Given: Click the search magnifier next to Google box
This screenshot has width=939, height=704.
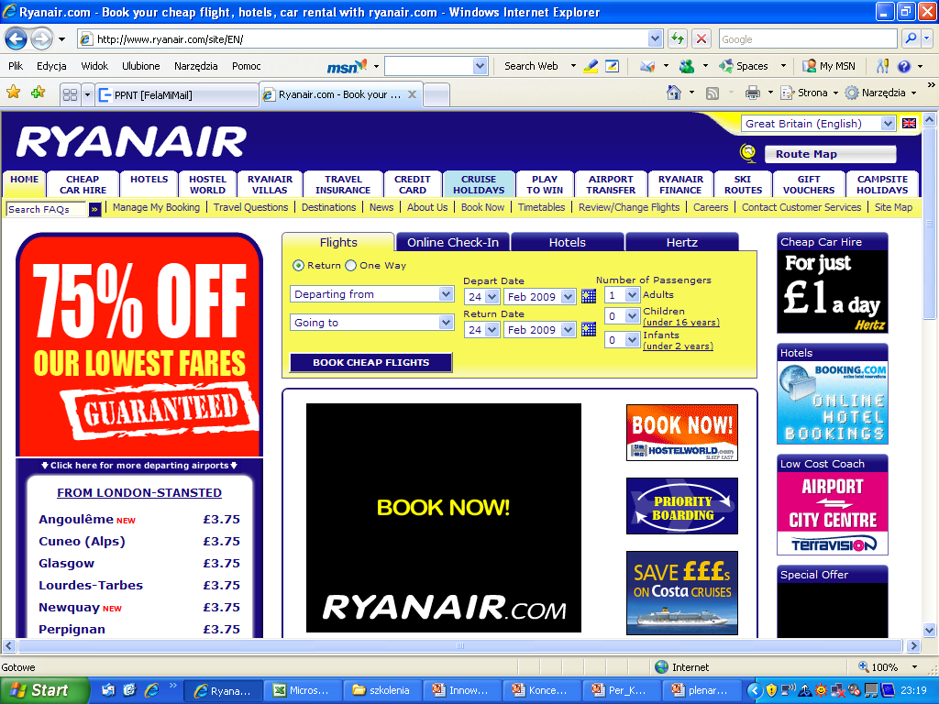Looking at the screenshot, I should click(x=911, y=38).
